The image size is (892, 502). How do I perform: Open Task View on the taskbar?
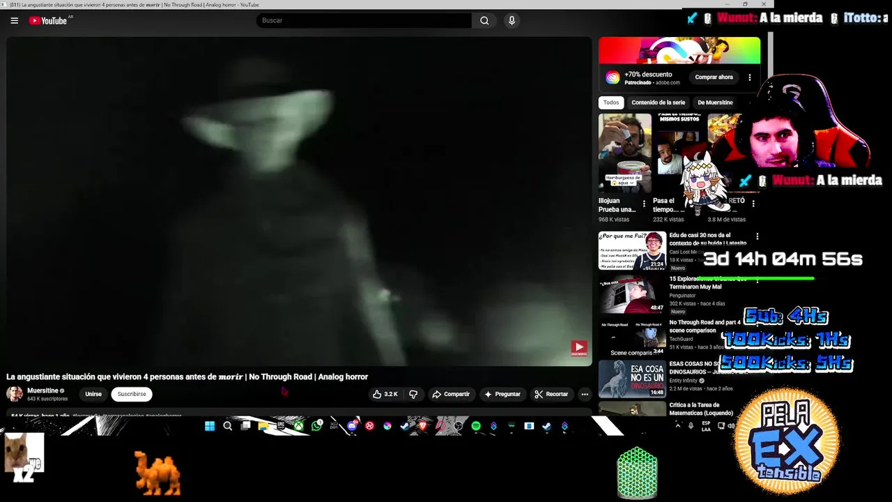245,426
